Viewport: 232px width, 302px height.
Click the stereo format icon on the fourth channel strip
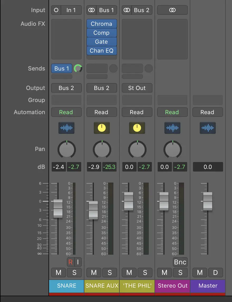[x=172, y=10]
